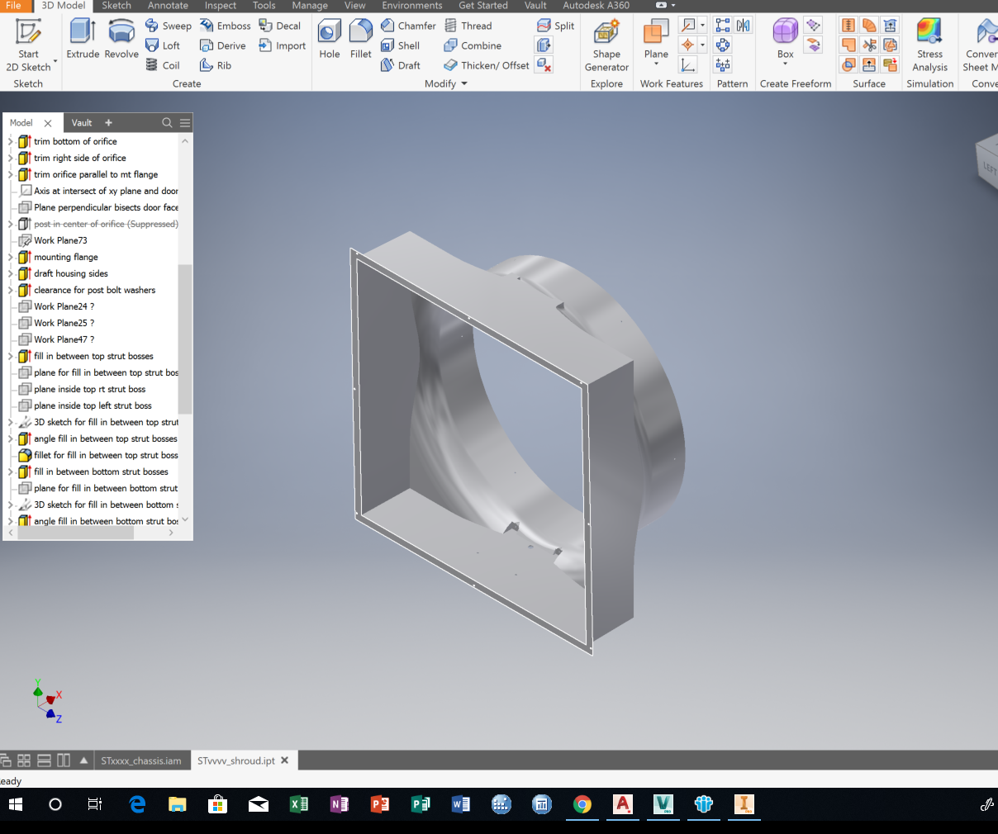998x834 pixels.
Task: Open the Tools ribbon tab
Action: 264,5
